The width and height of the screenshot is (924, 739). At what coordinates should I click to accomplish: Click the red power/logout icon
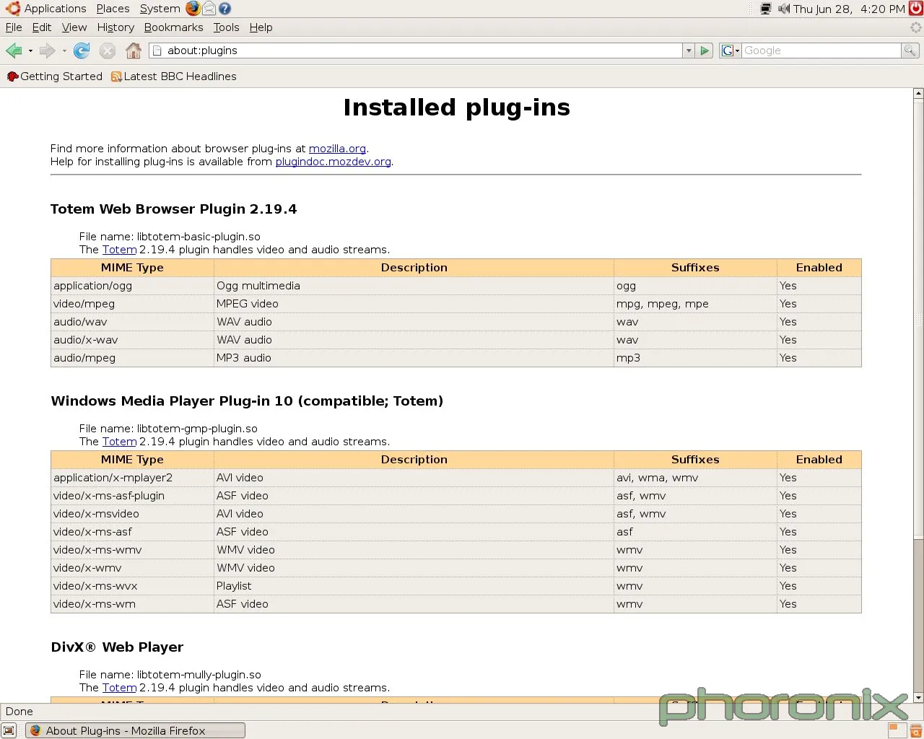coord(915,9)
